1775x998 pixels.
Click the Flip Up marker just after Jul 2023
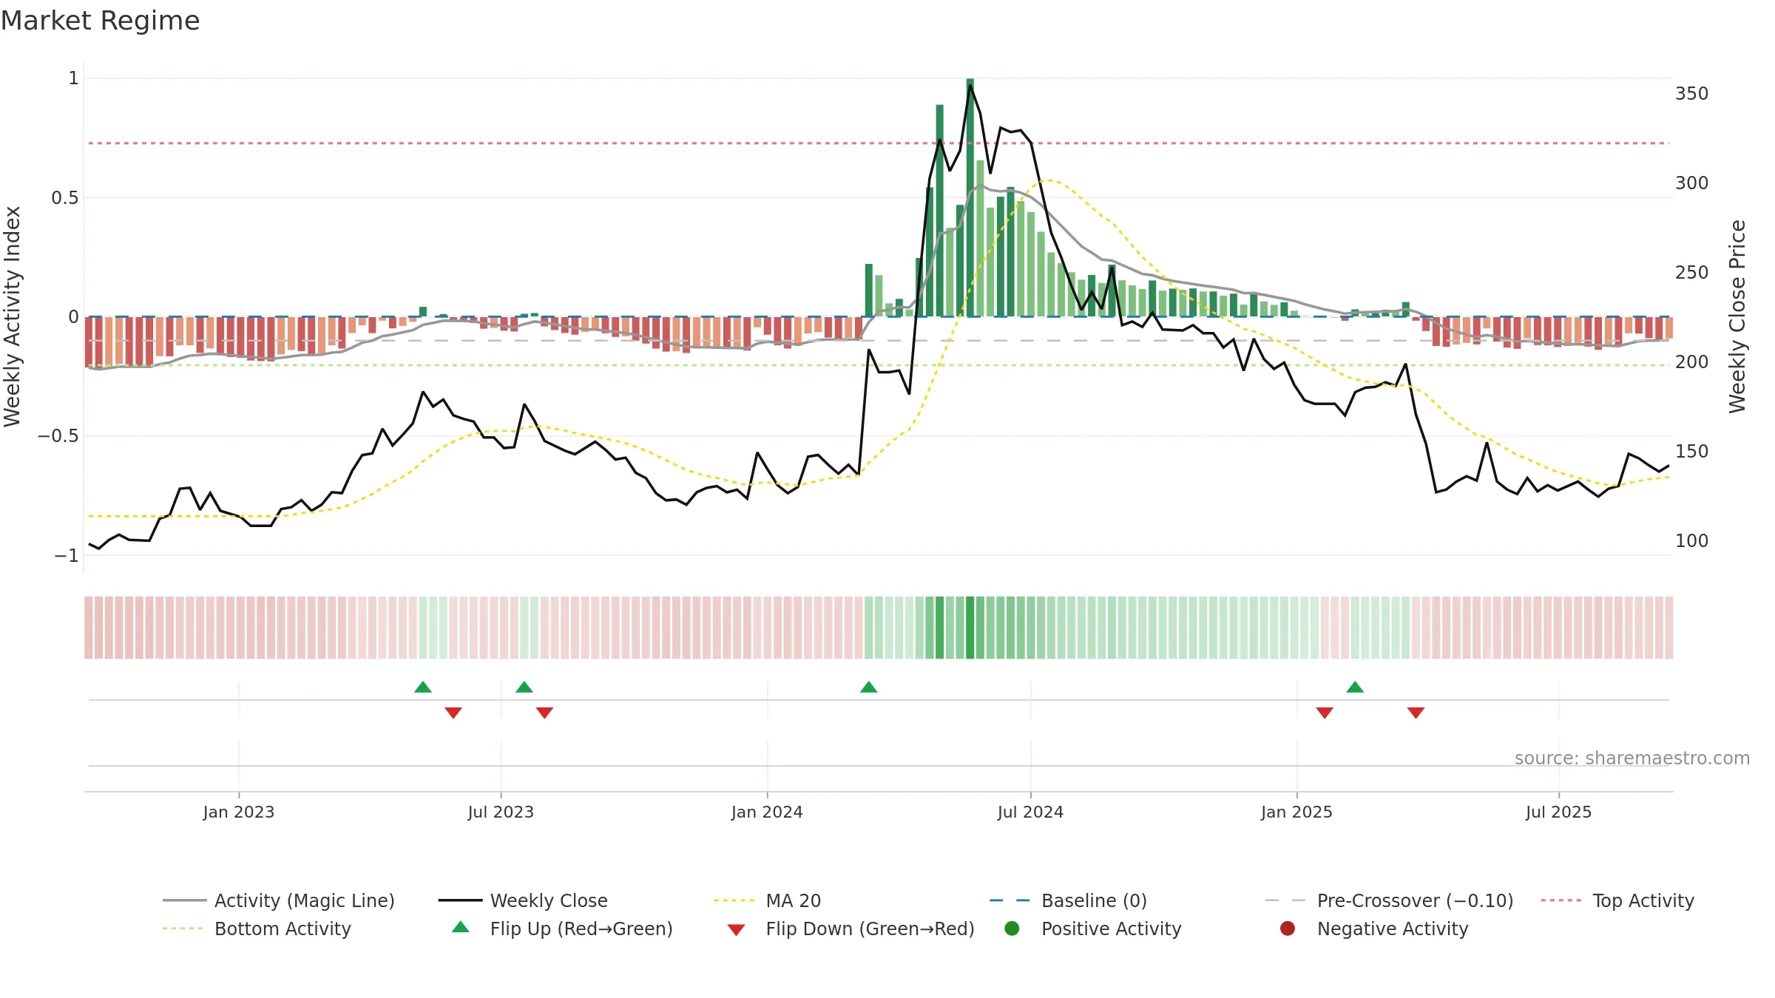click(x=524, y=688)
